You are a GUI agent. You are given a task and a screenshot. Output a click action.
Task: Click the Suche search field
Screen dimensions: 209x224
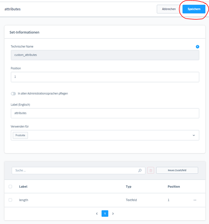tap(78, 171)
